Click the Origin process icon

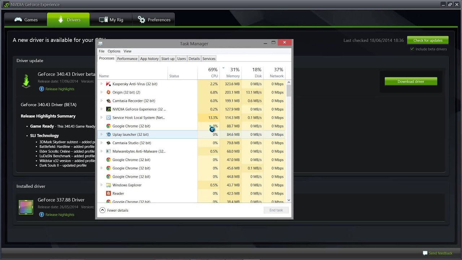point(108,92)
